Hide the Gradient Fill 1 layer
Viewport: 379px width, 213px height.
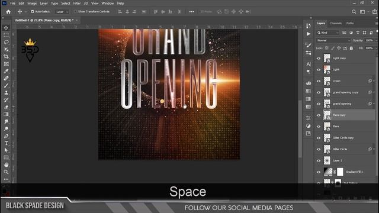pos(319,172)
